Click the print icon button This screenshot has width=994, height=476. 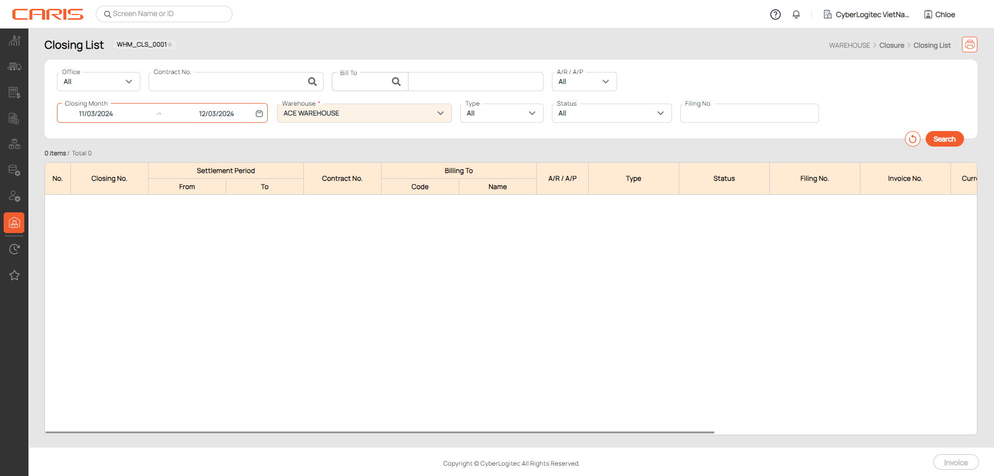tap(969, 45)
